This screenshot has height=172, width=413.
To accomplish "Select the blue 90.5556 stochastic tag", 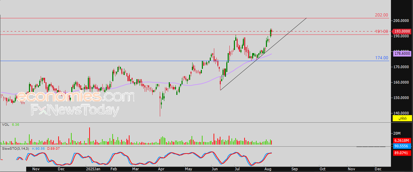I will coord(402,146).
